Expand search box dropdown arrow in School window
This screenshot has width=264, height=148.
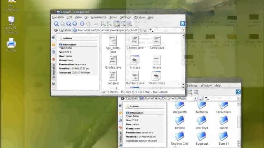pos(183,30)
